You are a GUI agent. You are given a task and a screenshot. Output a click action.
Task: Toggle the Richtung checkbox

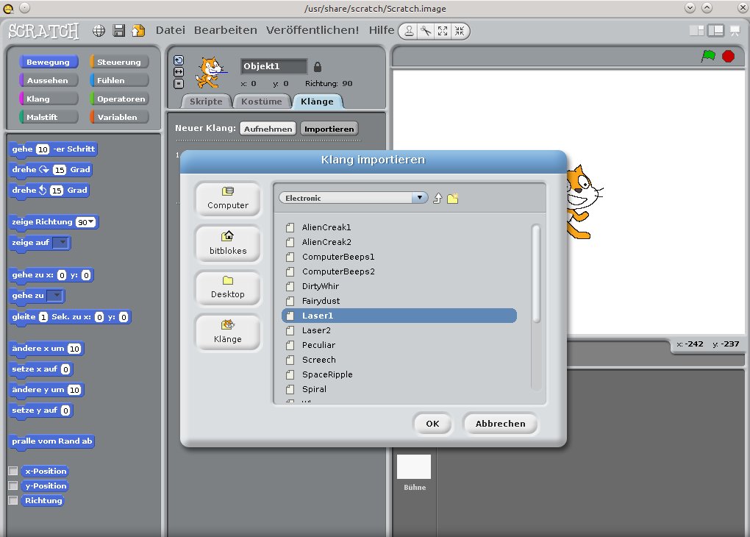[x=12, y=500]
